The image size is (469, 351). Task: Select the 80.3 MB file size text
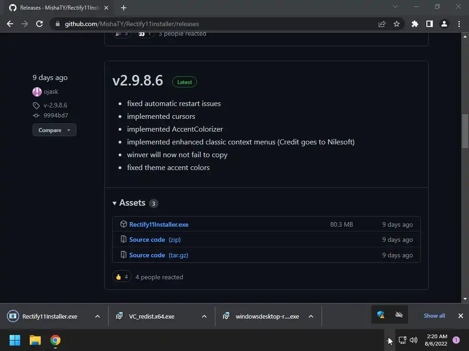click(x=342, y=224)
